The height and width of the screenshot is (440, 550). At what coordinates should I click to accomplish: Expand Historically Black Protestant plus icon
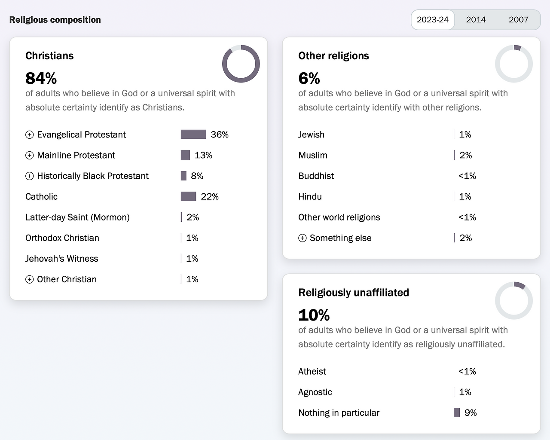tap(30, 176)
